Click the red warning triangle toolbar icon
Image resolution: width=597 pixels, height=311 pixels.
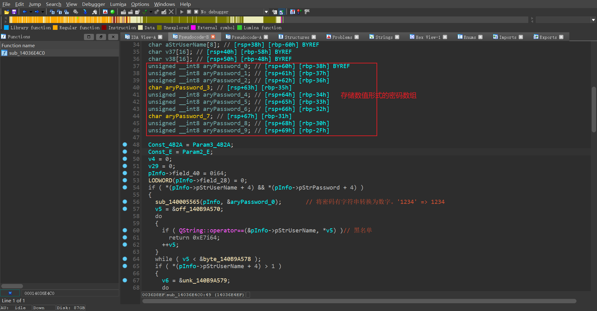coord(105,12)
